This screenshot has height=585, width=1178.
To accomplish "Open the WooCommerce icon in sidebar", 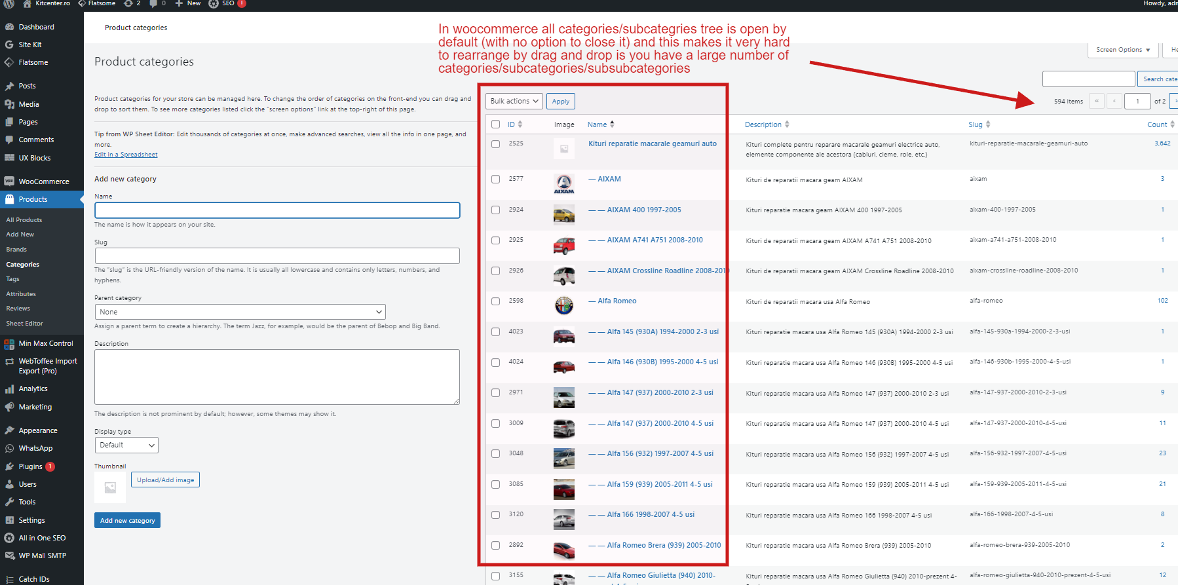I will tap(9, 181).
